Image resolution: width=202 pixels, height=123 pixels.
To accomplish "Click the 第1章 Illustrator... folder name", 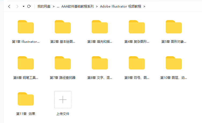I will coord(26,42).
